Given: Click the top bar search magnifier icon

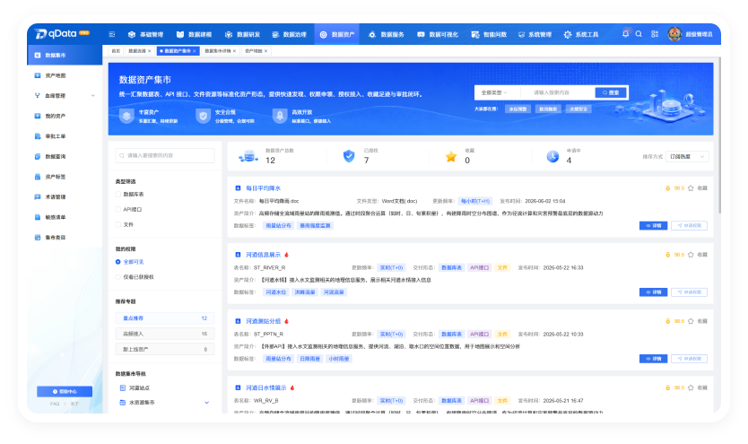Looking at the screenshot, I should [x=639, y=34].
